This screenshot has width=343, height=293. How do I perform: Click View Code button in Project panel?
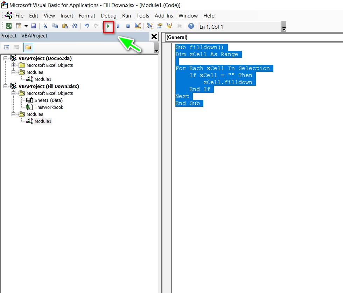pos(7,47)
